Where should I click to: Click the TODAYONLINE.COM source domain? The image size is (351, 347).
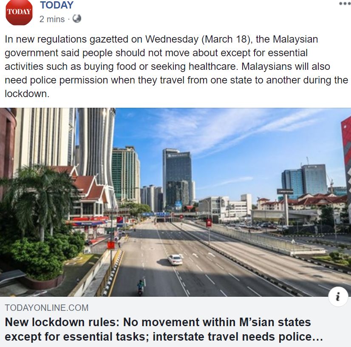[47, 308]
